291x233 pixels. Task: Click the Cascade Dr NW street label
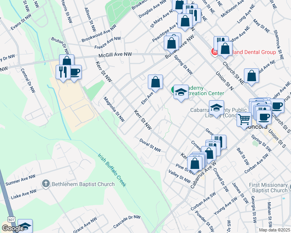click(x=127, y=221)
